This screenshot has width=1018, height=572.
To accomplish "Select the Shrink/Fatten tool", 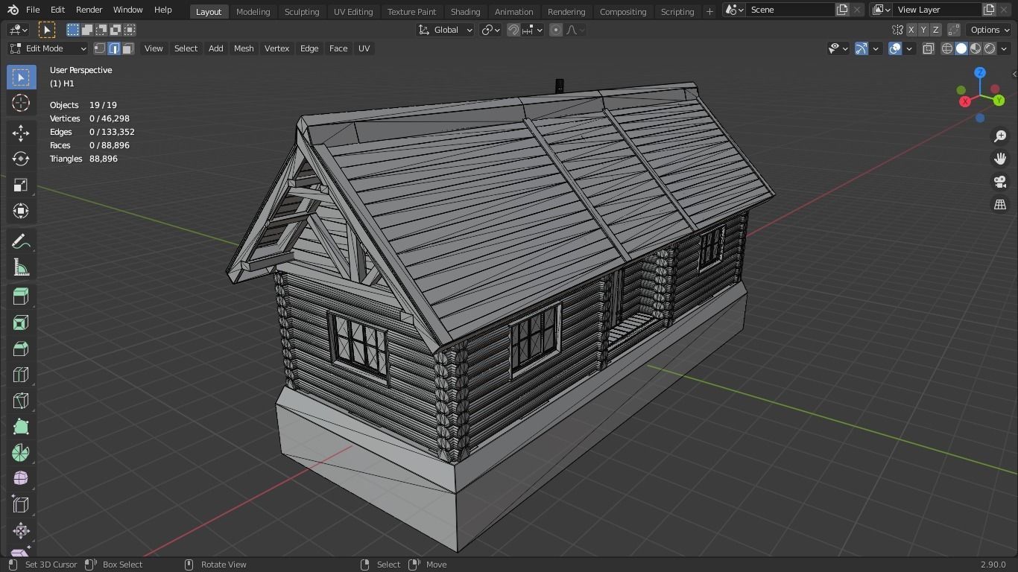I will (21, 530).
